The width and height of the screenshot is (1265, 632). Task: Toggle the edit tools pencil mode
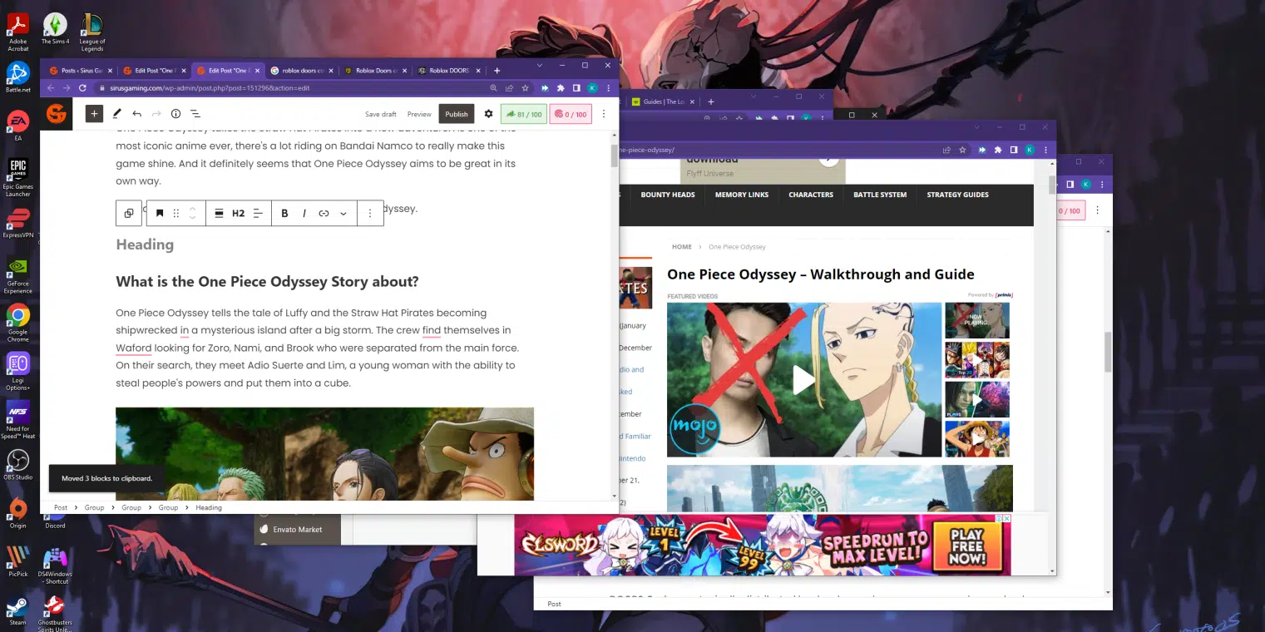[x=116, y=114]
